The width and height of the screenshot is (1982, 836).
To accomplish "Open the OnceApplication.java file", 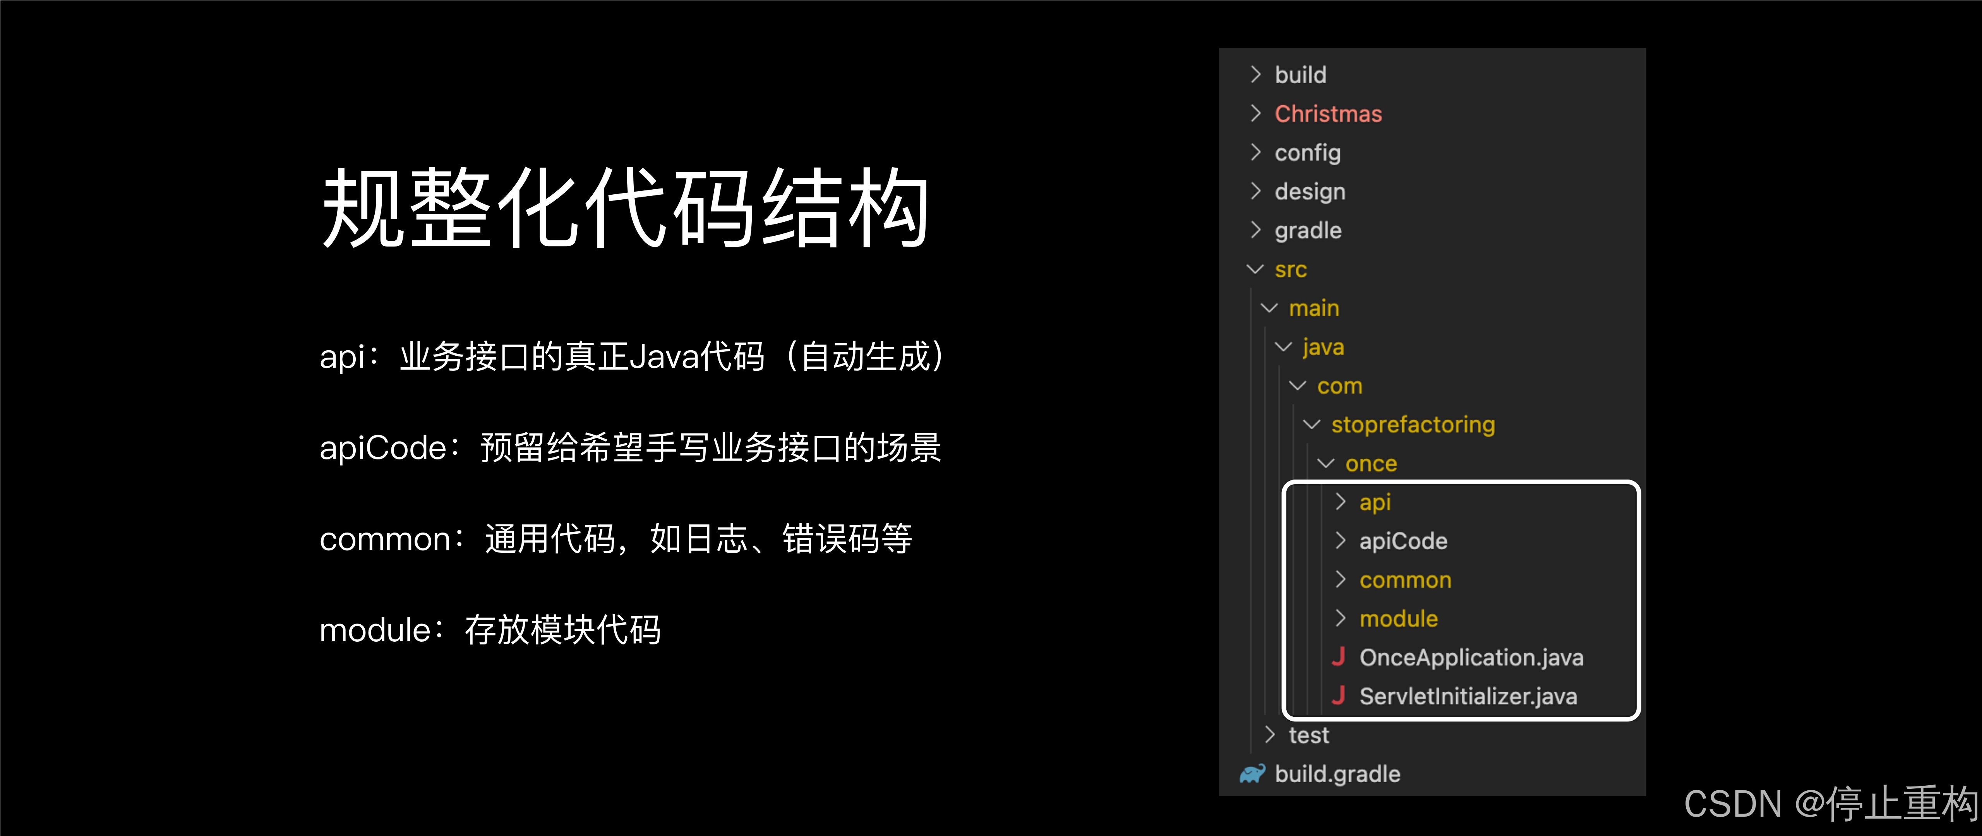I will tap(1473, 657).
